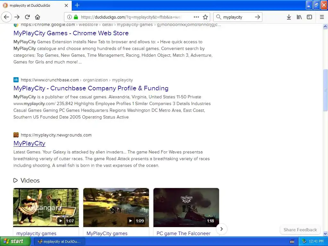
Task: Open the Downloads panel
Action: 289,17
